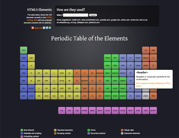Select the textarea element tile
Viewport: 179px width, 138px height.
107,96
